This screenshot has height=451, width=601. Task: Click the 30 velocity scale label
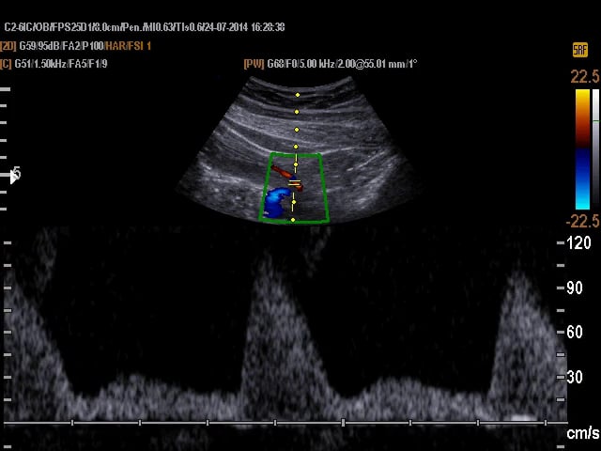click(x=575, y=378)
